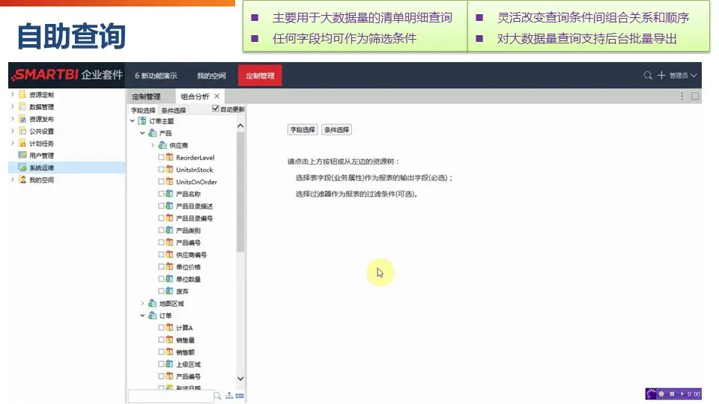The image size is (719, 404).
Task: Check the 单位价格 field checkbox
Action: [x=161, y=266]
